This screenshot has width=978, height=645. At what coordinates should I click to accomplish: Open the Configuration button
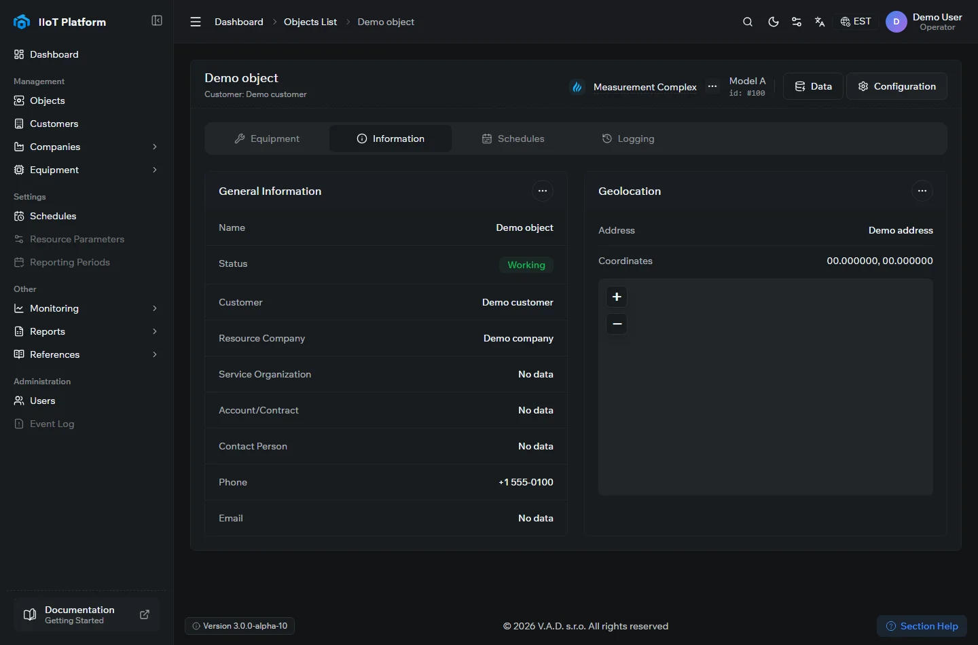[896, 86]
